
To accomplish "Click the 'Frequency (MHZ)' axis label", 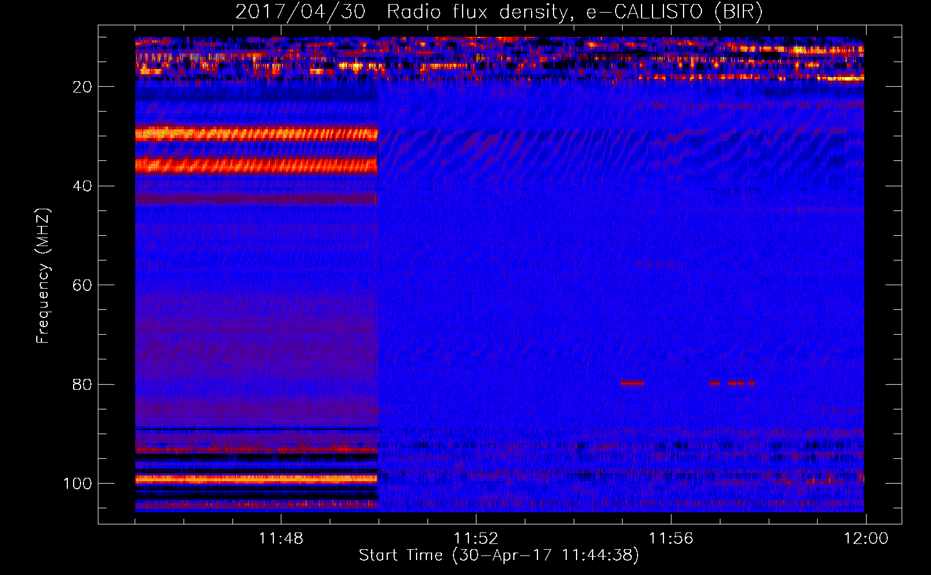I will pyautogui.click(x=43, y=276).
